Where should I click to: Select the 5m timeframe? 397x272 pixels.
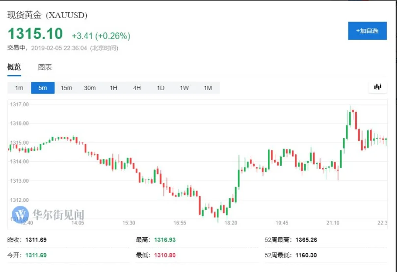[x=43, y=88]
